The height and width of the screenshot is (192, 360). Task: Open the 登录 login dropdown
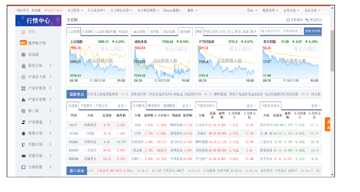click(x=252, y=10)
